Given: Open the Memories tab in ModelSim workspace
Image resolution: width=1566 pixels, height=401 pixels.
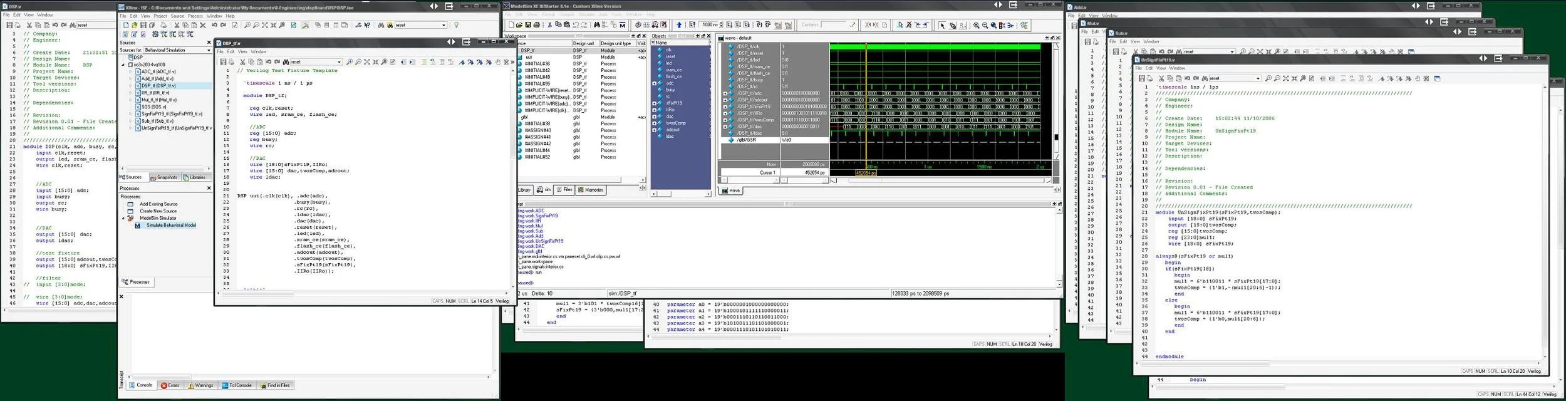Looking at the screenshot, I should coord(591,190).
